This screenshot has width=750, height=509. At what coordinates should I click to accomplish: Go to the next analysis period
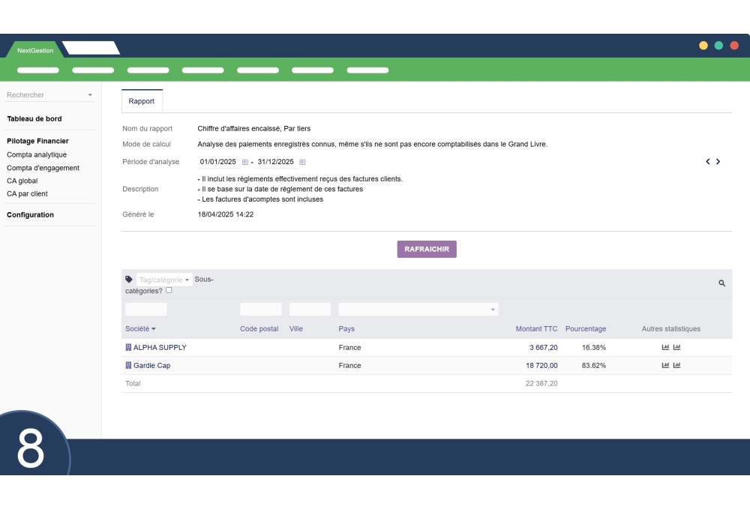pyautogui.click(x=718, y=161)
